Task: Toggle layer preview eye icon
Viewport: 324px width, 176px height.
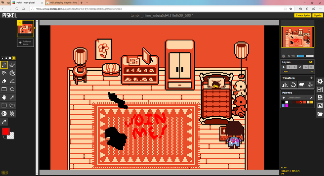Action: [311, 62]
